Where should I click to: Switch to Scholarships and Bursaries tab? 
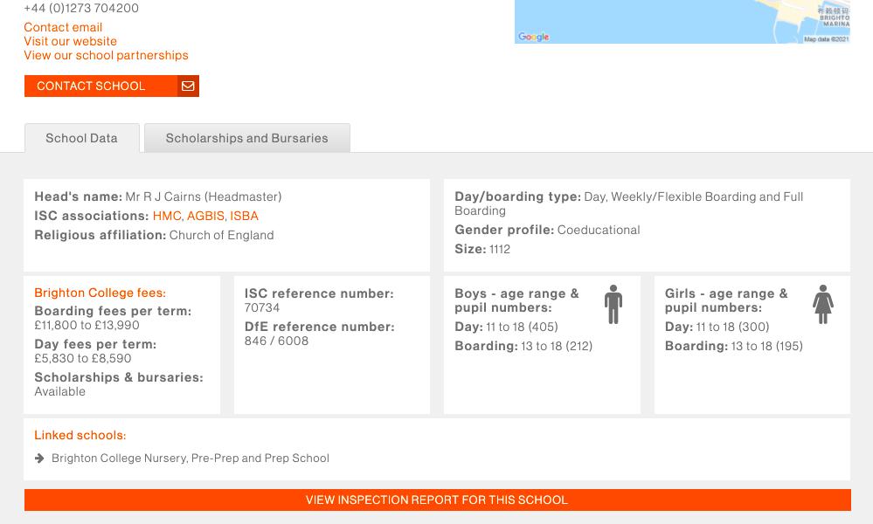pyautogui.click(x=247, y=138)
